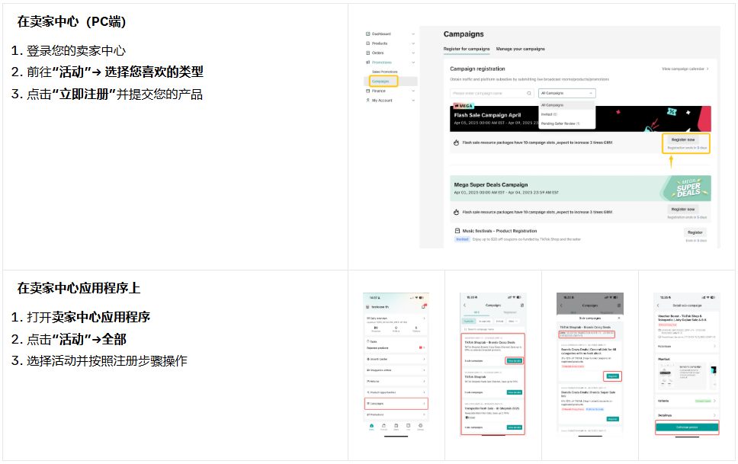Click Register for Music festivals campaign
Image resolution: width=738 pixels, height=464 pixels.
(x=695, y=232)
